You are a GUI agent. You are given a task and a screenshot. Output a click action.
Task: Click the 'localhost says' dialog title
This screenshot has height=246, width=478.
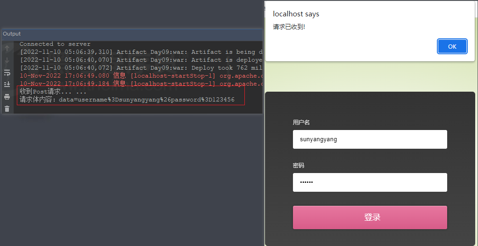[x=296, y=14]
